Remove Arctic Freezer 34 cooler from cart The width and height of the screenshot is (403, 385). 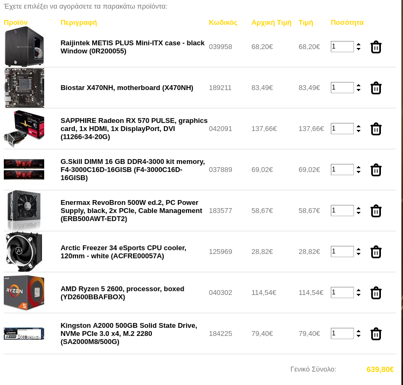[x=376, y=252]
